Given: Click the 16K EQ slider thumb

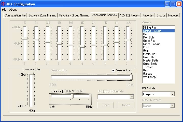Looking at the screenshot, I should 128,40.
